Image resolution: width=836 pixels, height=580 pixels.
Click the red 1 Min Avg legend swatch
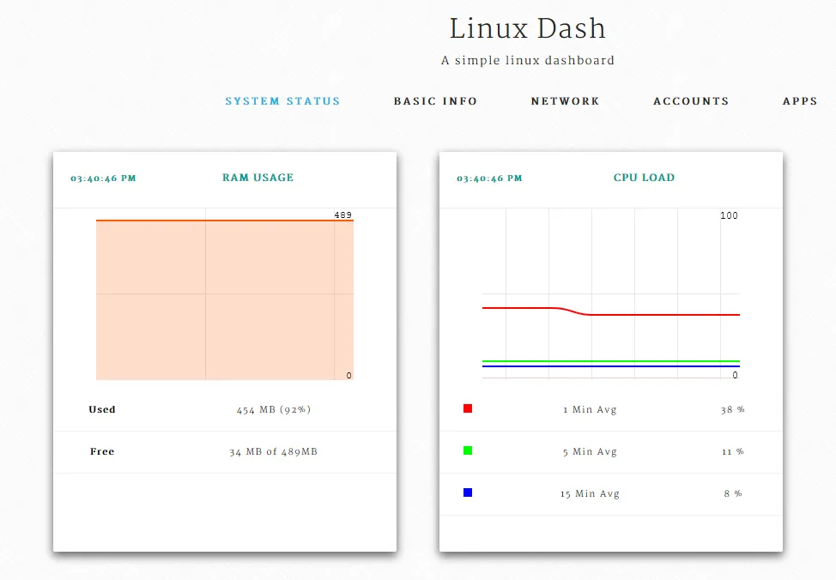[466, 408]
